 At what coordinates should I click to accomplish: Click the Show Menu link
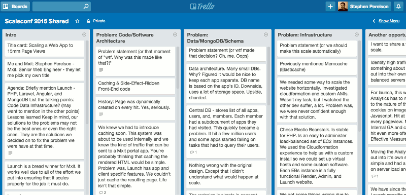pyautogui.click(x=389, y=21)
